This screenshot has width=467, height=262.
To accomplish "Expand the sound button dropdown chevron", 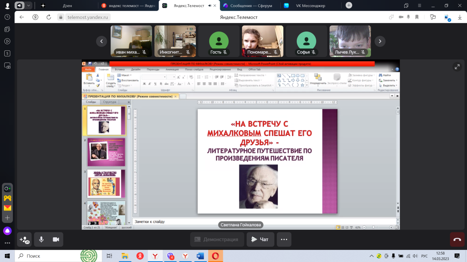I will (29, 6).
